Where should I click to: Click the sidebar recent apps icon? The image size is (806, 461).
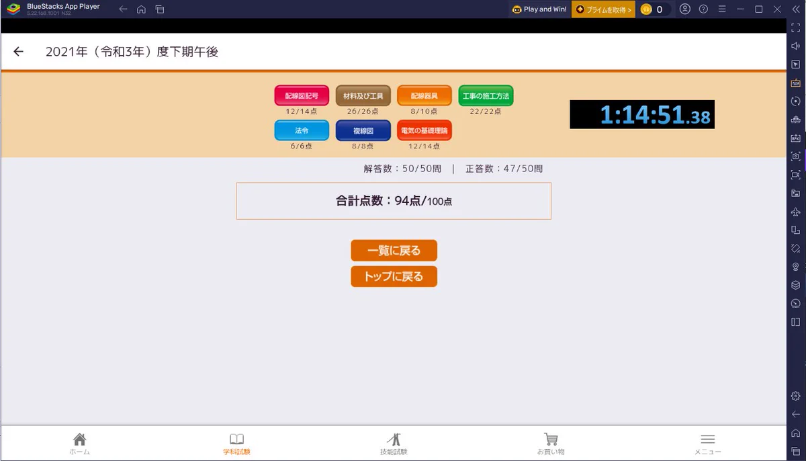click(796, 451)
